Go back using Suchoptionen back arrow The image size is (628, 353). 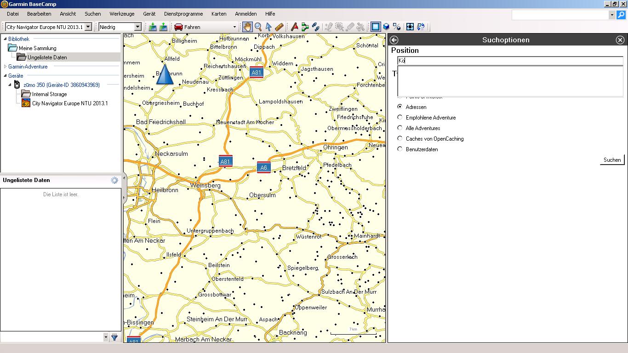click(394, 40)
